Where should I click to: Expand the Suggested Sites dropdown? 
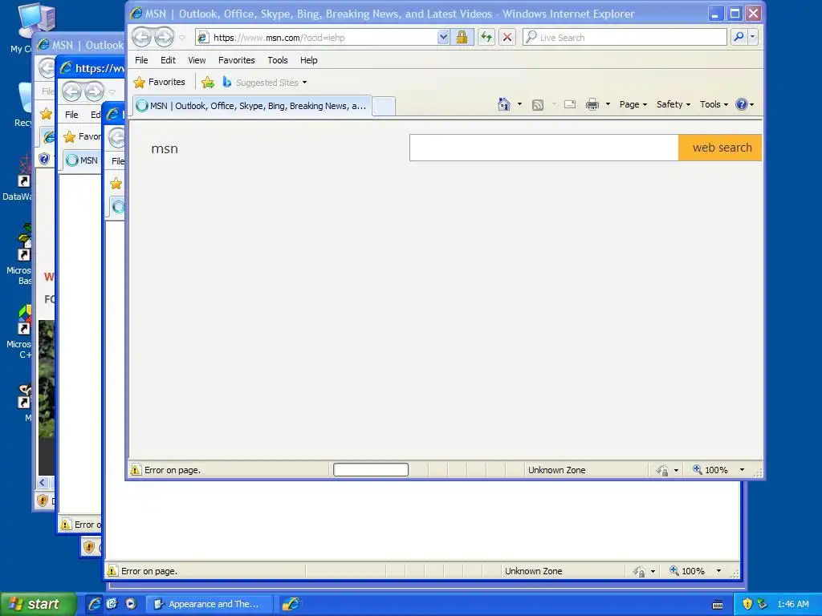(304, 83)
